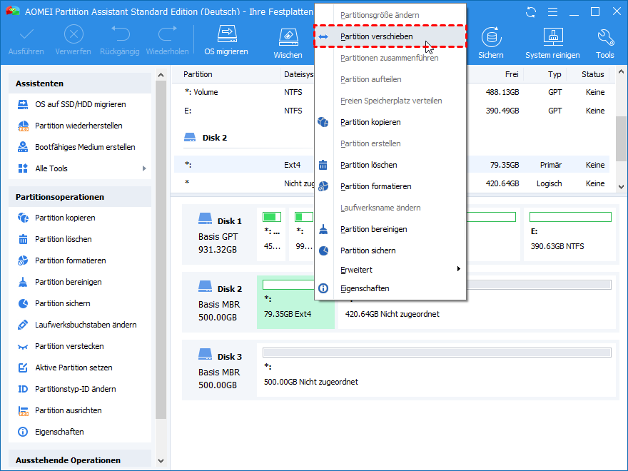Sort by the Frei column header
This screenshot has height=471, width=628.
[512, 74]
